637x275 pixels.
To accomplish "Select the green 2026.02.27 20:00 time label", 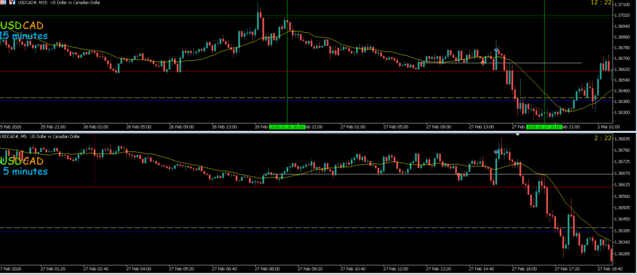I will 544,127.
